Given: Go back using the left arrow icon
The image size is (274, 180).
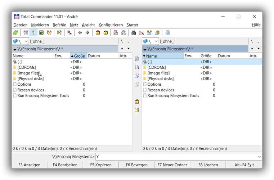Looking at the screenshot, I should click(80, 33).
